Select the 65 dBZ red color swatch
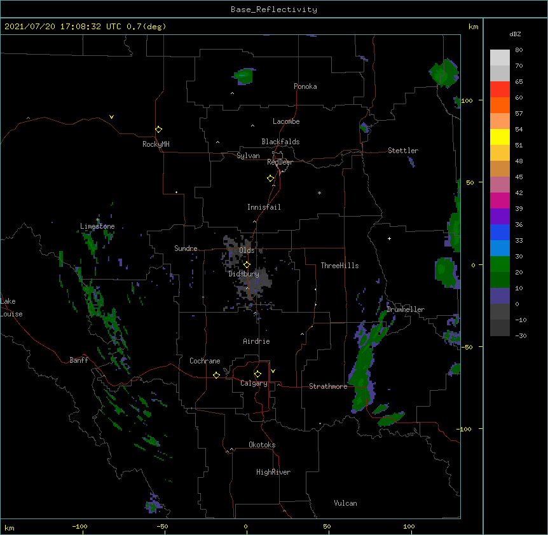Viewport: 548px width, 535px height. [500, 89]
